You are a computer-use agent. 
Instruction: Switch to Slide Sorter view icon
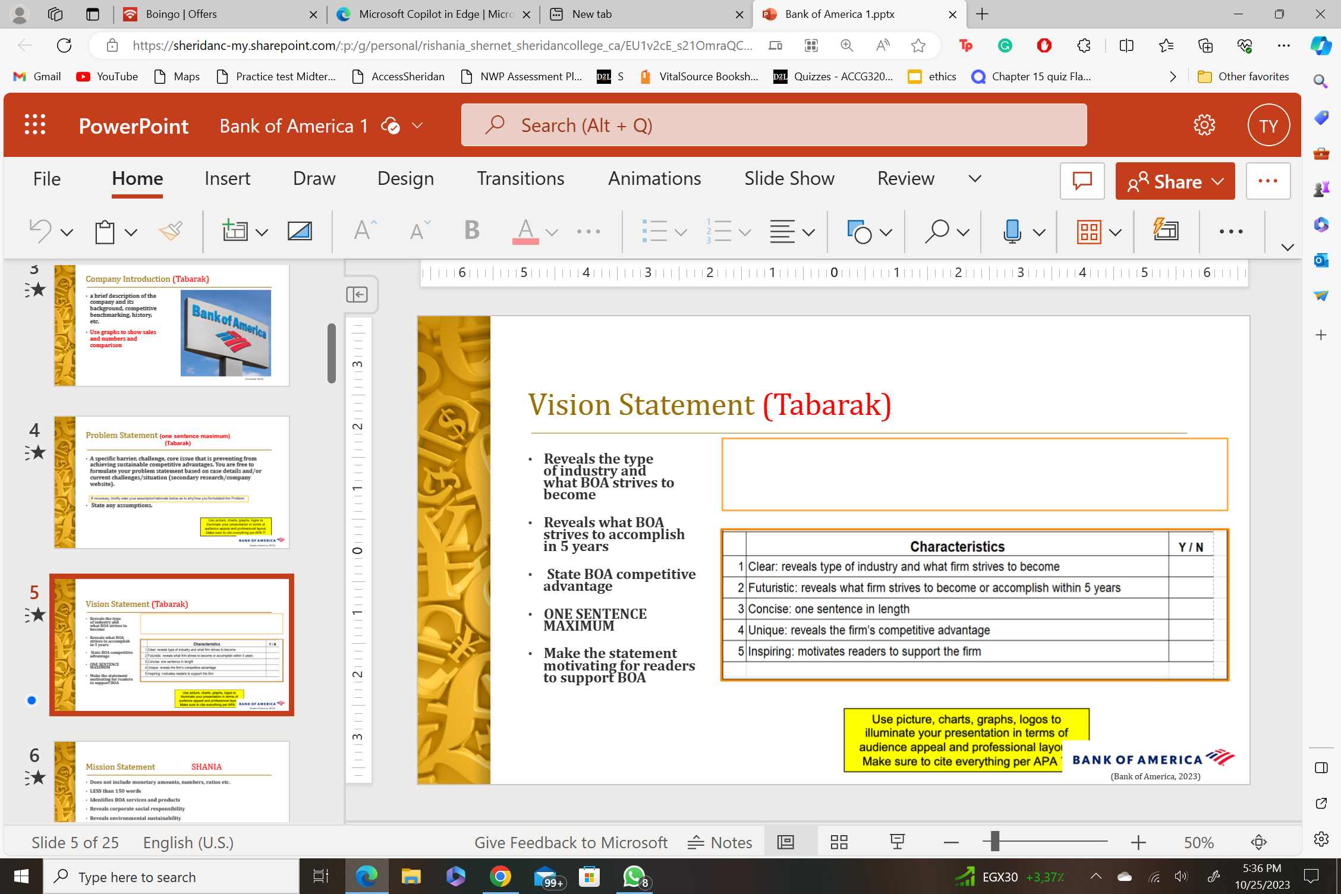(x=839, y=842)
